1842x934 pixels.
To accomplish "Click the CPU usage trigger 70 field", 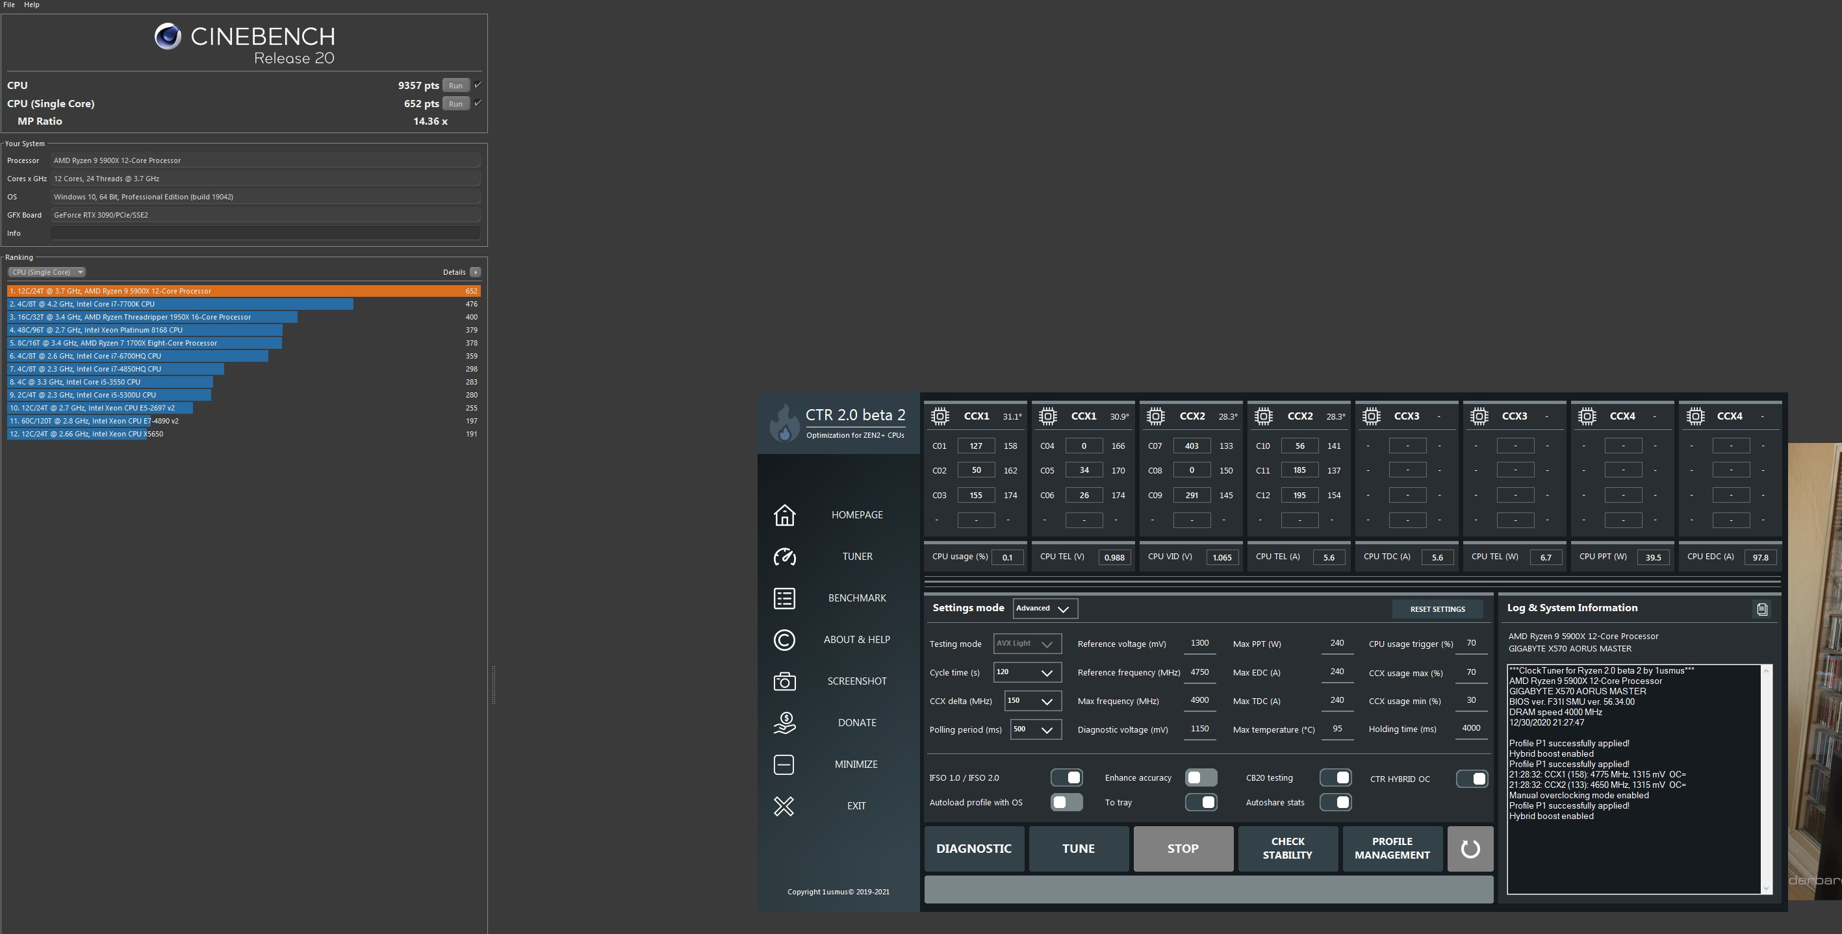I will pos(1471,643).
